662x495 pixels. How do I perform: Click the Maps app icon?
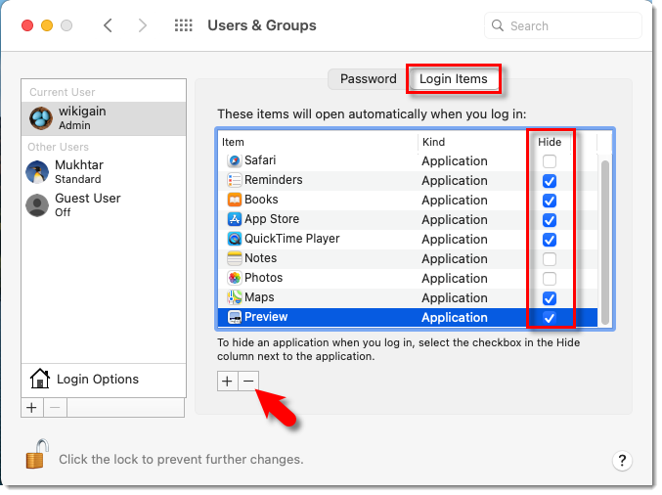[235, 297]
